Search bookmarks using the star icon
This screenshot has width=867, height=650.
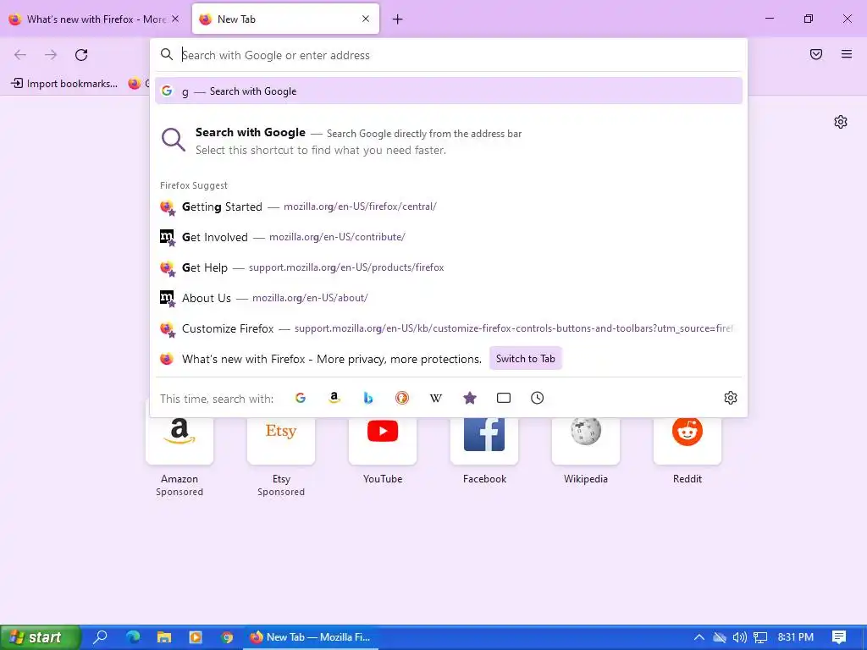469,398
